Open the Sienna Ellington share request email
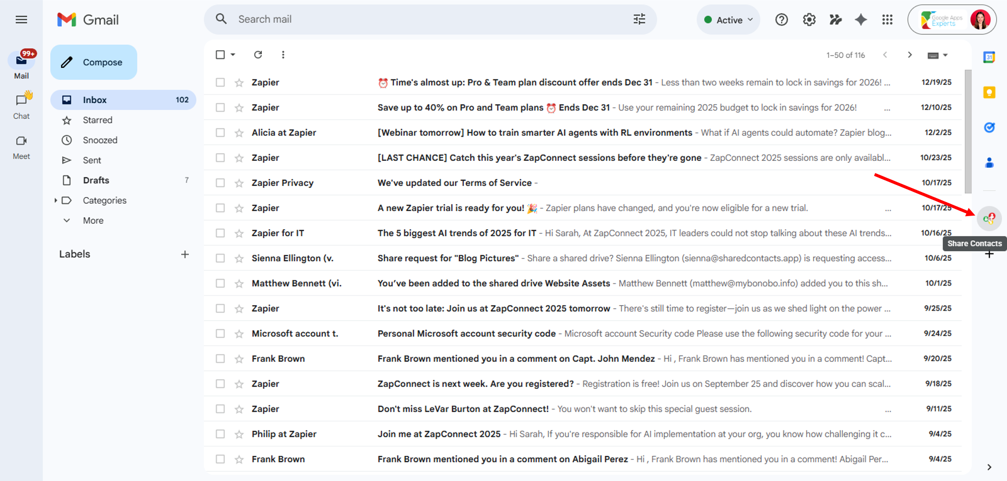The image size is (1007, 481). [x=503, y=258]
